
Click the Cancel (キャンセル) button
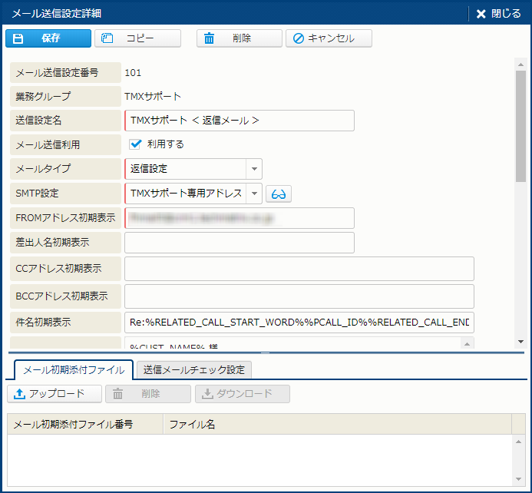329,38
